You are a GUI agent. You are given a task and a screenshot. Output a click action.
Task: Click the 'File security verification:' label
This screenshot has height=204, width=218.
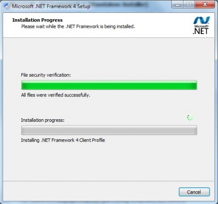pyautogui.click(x=46, y=75)
